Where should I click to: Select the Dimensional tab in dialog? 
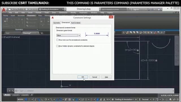(x=66, y=23)
